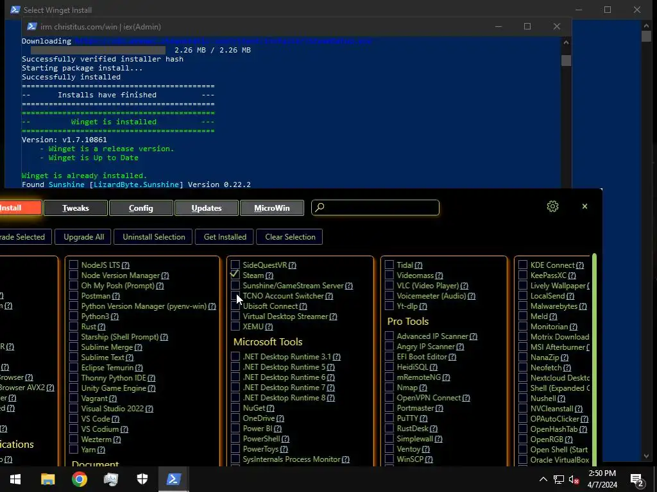Close the WinUtil panel with X
The image size is (657, 492).
coord(584,206)
